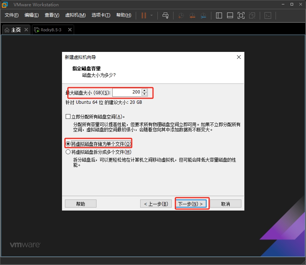Click the 磁盘大小为多少? subtitle text

coord(99,75)
